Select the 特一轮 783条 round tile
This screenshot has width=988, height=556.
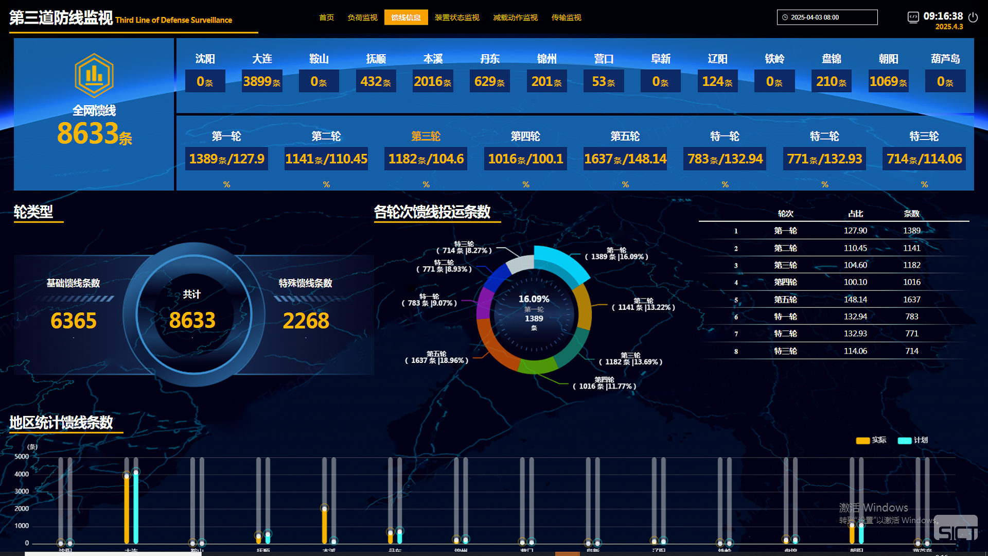(725, 159)
